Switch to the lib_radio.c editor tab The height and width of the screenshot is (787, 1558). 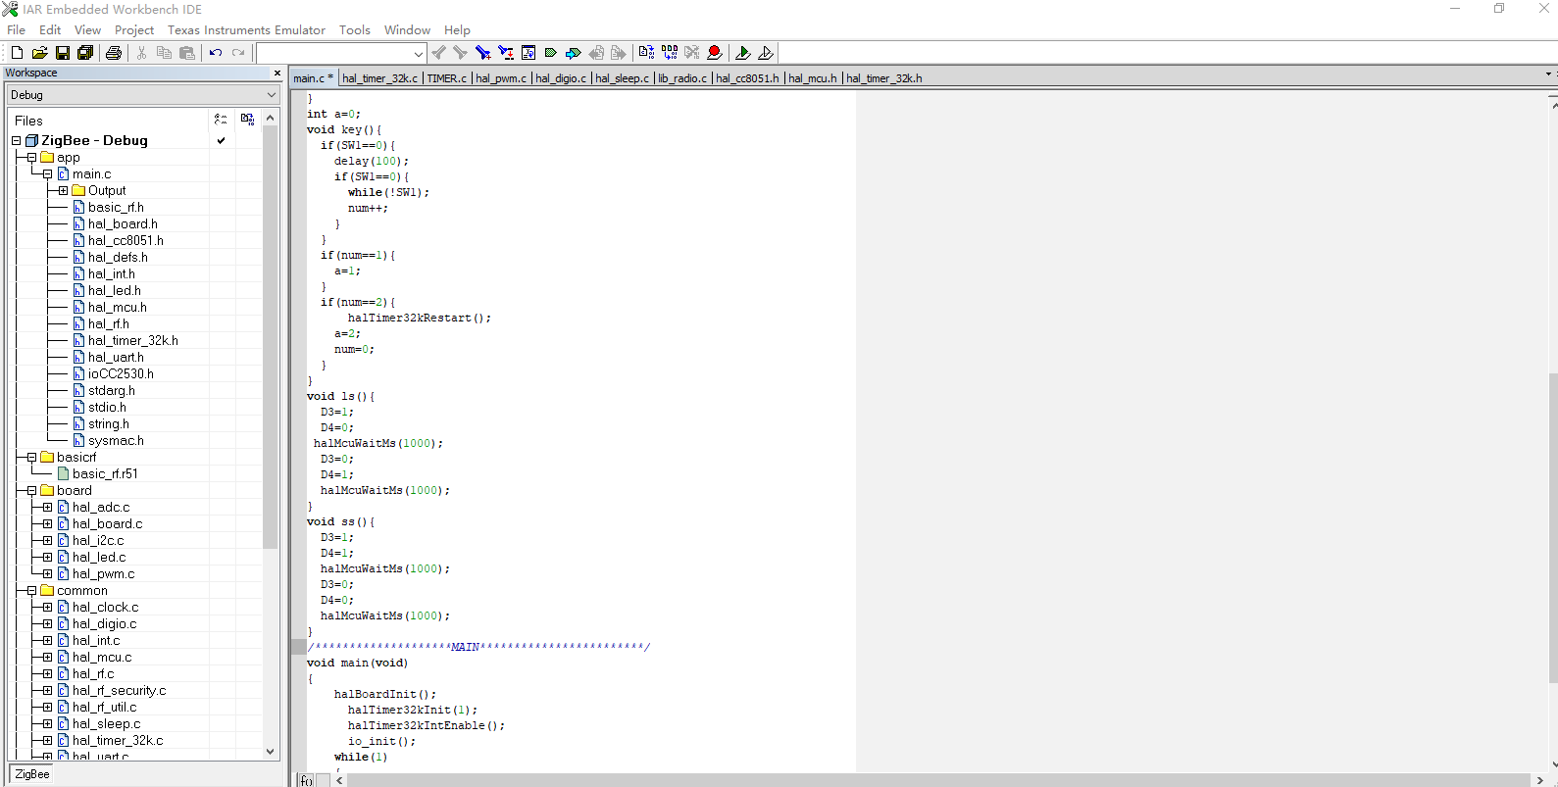(x=682, y=78)
